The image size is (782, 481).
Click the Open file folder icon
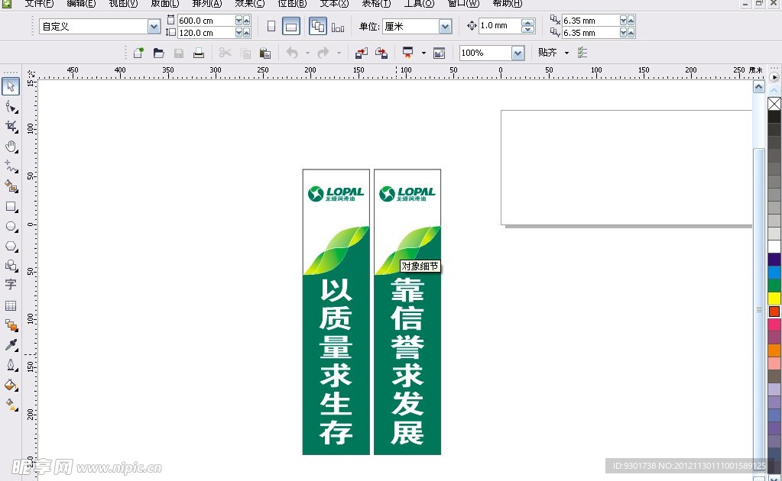click(158, 53)
